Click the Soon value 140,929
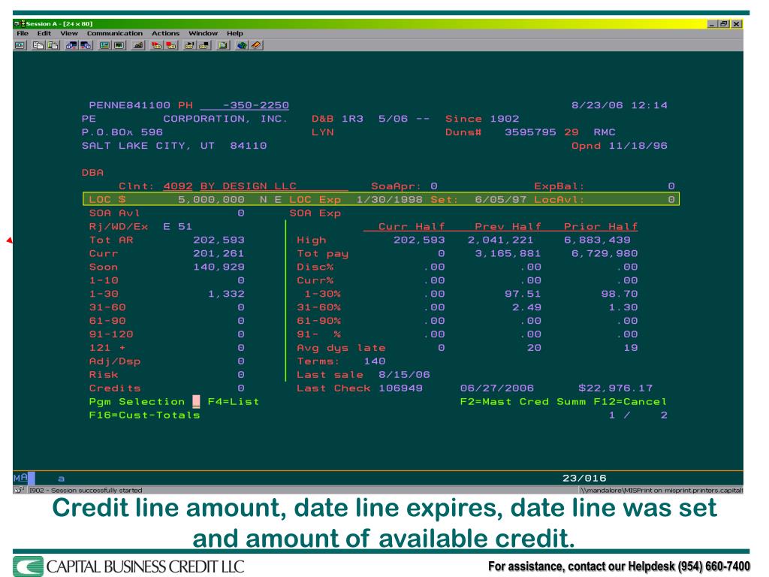 219,267
